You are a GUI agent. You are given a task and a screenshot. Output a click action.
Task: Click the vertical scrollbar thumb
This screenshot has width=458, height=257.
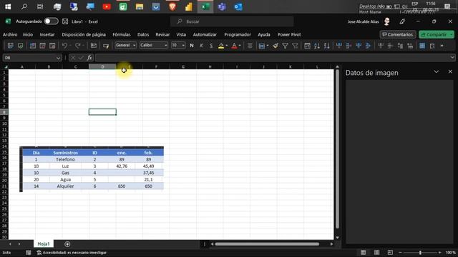click(x=337, y=148)
